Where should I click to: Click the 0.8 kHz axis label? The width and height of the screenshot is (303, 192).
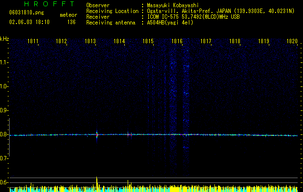(x=4, y=134)
